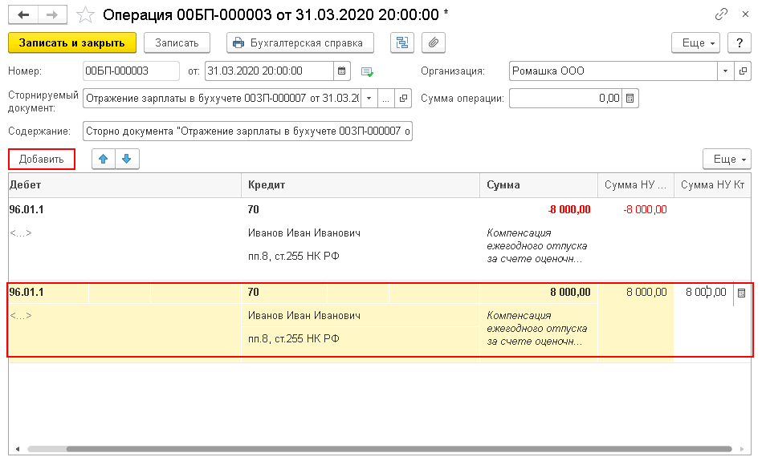Click the Добавить button
766x461 pixels.
coord(42,159)
